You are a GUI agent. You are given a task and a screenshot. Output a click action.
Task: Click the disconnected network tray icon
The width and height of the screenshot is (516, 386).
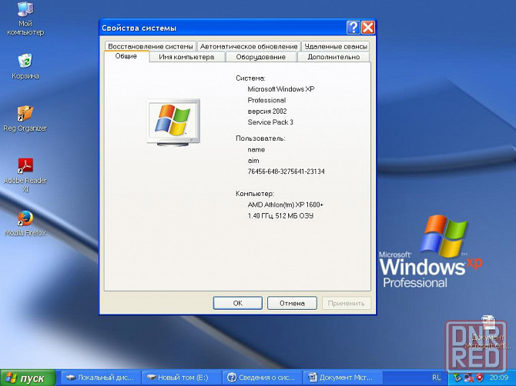point(469,378)
